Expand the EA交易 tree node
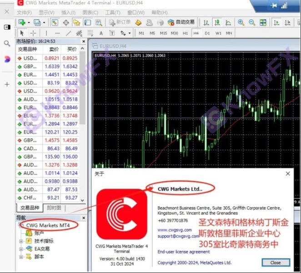This screenshot has height=273, width=301. [21, 249]
